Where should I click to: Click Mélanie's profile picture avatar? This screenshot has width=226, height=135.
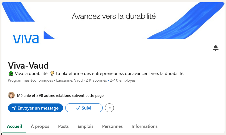coord(11,95)
